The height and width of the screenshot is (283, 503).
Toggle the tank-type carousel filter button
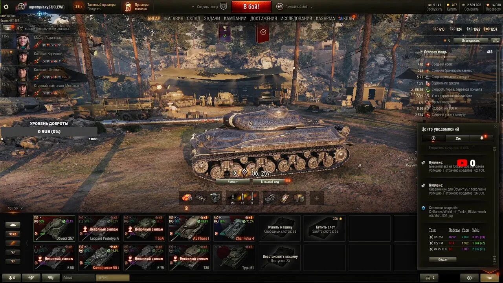[x=13, y=225]
